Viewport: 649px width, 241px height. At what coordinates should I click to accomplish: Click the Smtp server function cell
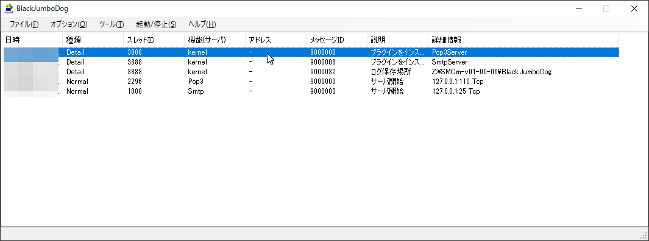(x=196, y=91)
